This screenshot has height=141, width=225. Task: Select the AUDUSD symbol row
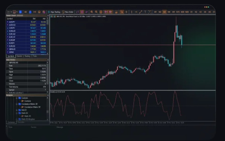(x=26, y=25)
